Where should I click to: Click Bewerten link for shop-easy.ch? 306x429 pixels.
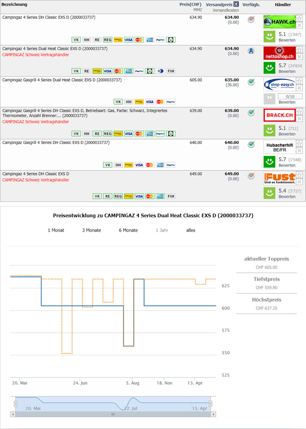tap(287, 102)
